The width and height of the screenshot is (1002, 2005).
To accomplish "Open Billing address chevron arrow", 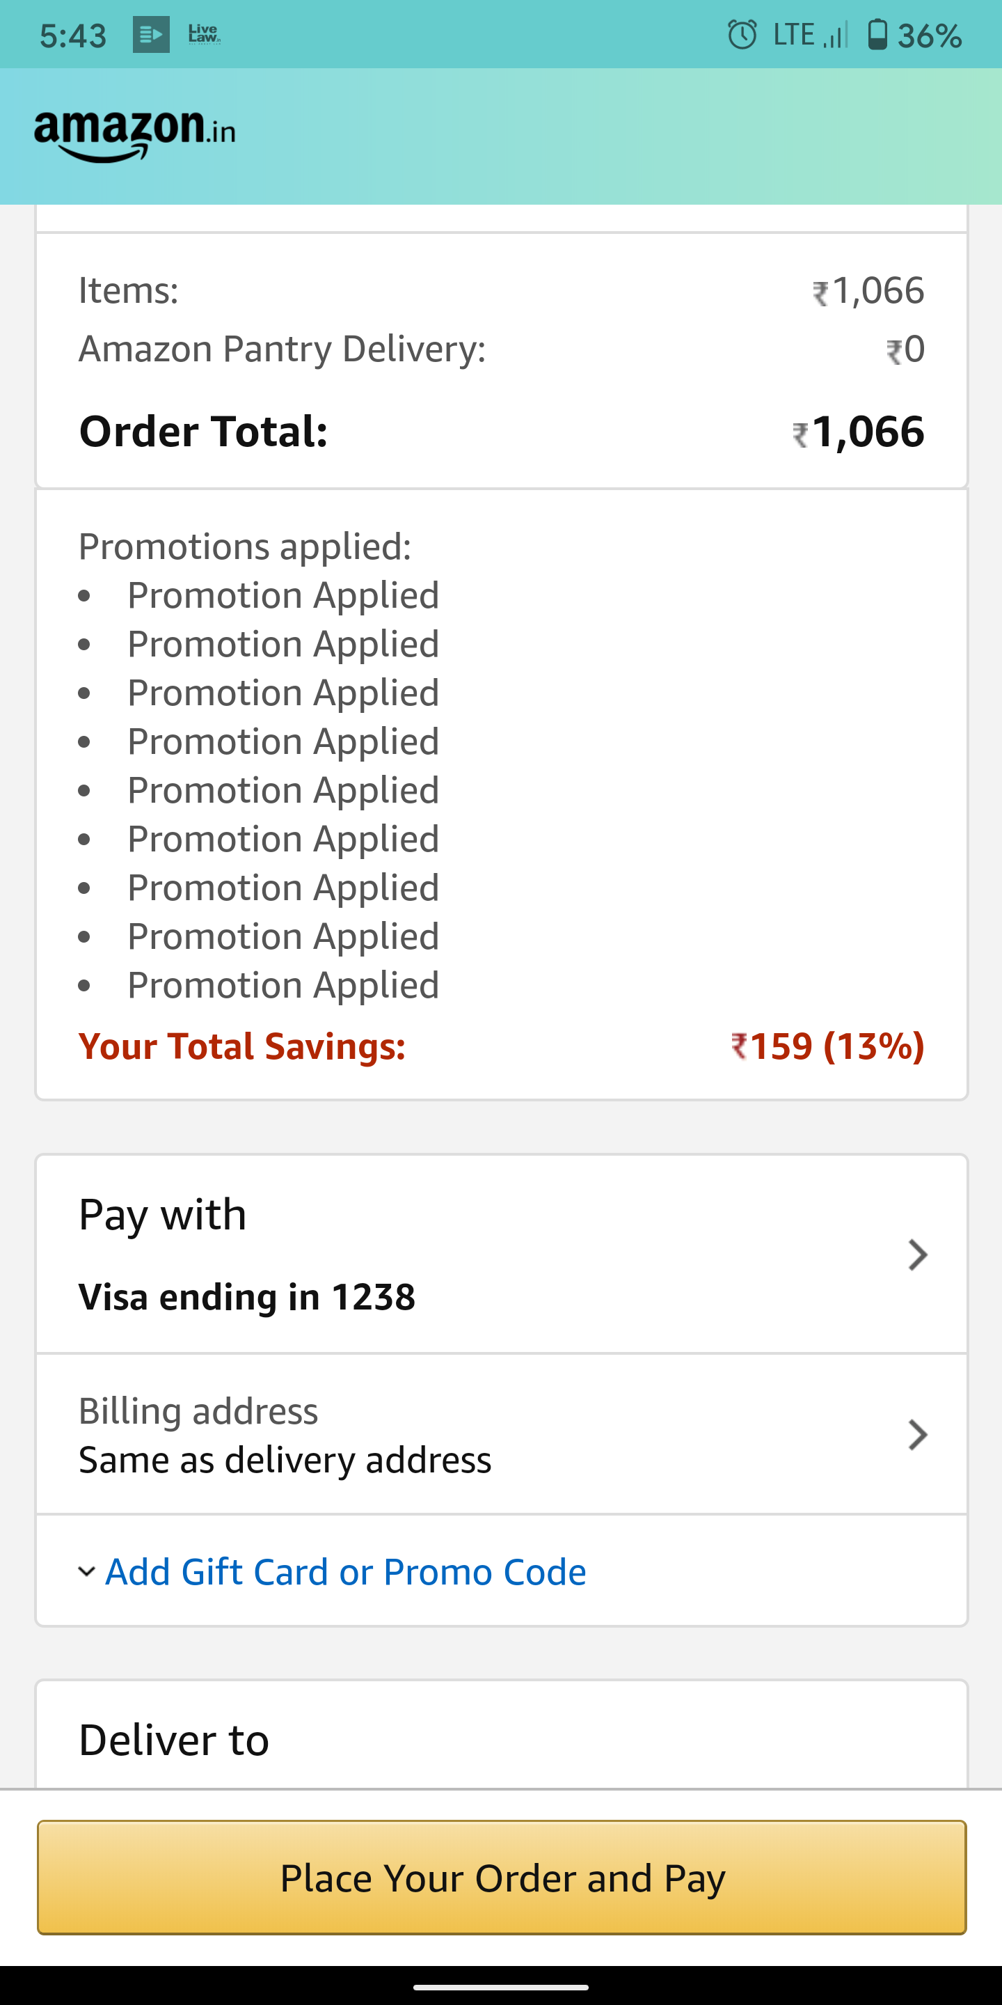I will pos(918,1434).
